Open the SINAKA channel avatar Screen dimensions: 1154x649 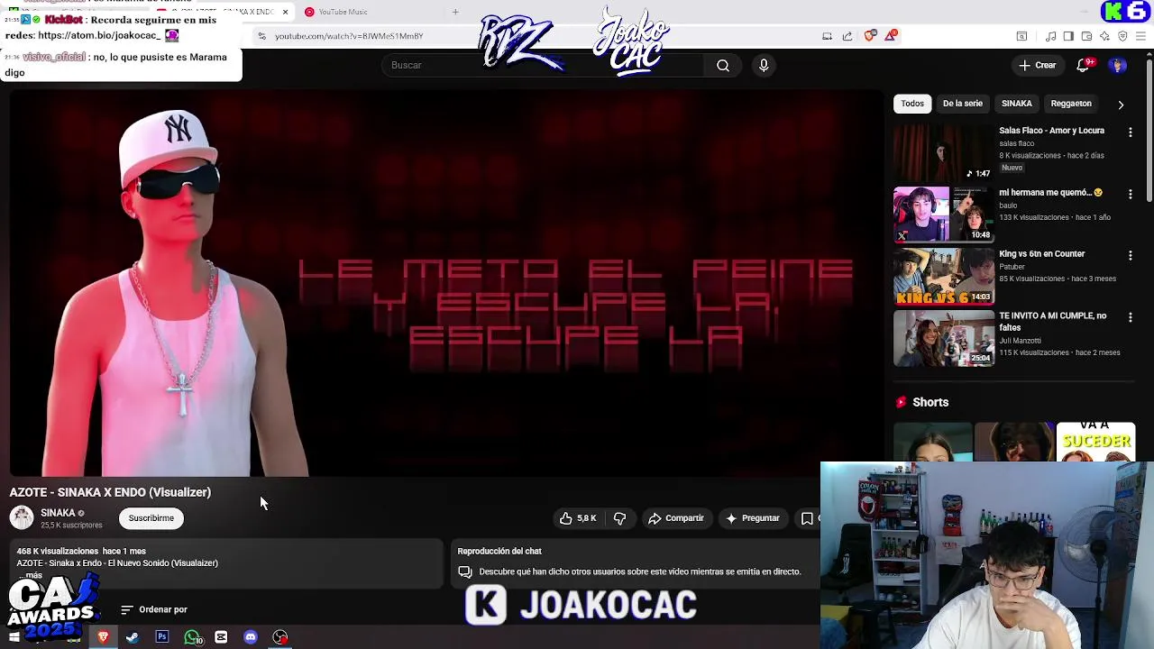point(22,518)
